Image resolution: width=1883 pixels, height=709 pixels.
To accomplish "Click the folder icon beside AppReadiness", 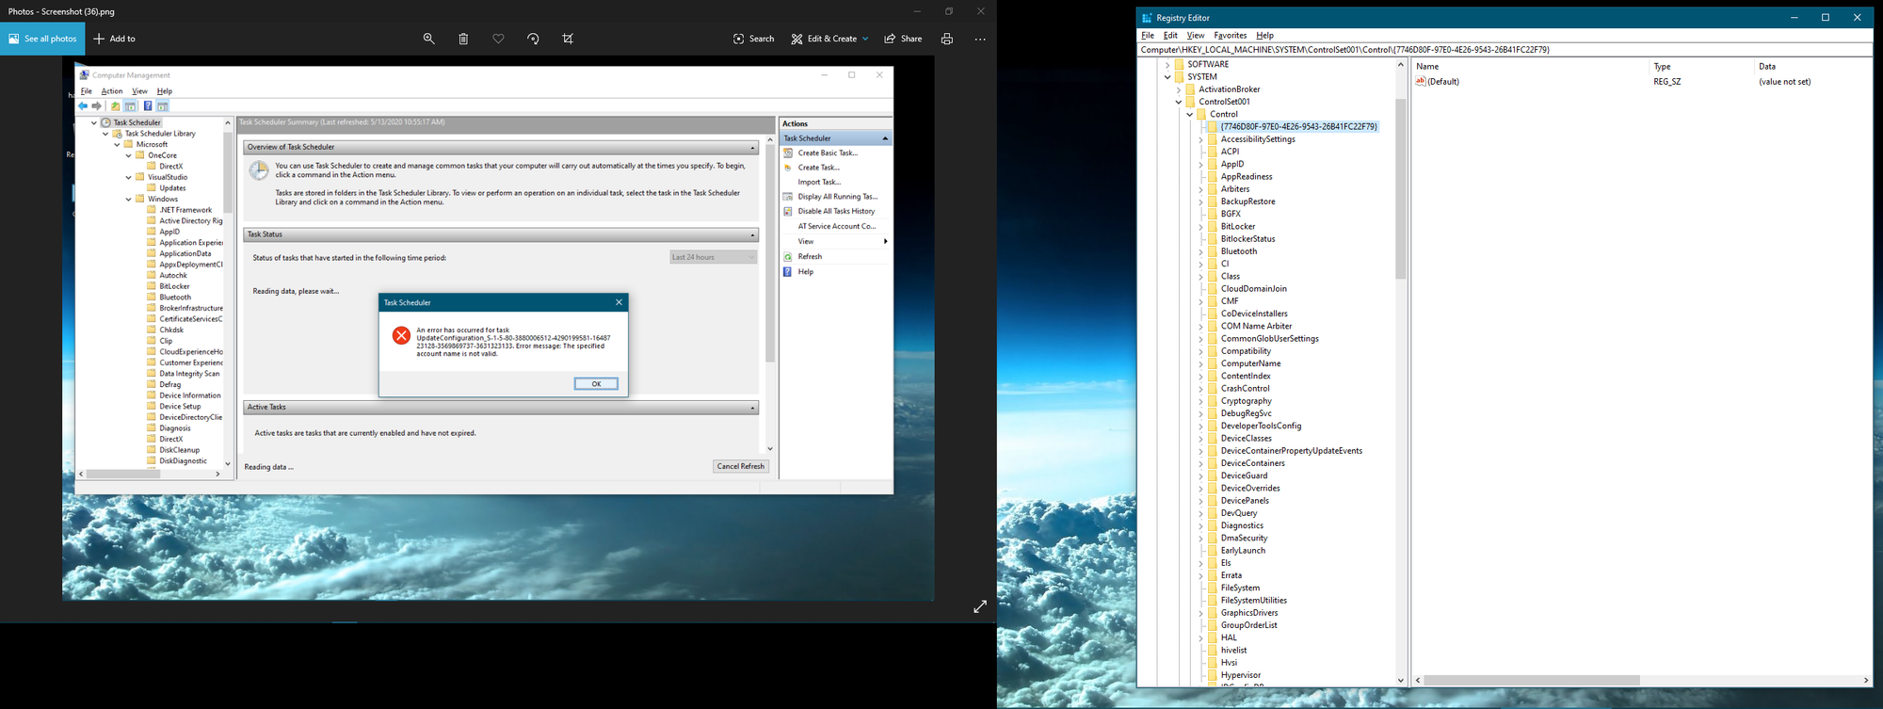I will (x=1213, y=176).
